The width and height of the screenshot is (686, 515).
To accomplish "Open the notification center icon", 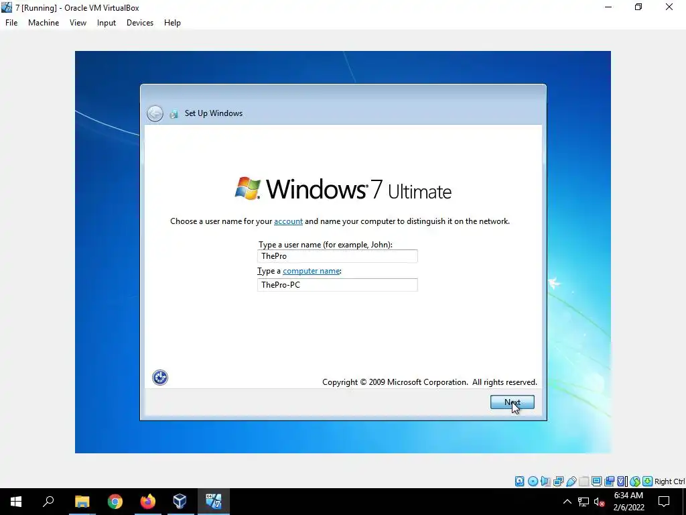I will click(664, 502).
